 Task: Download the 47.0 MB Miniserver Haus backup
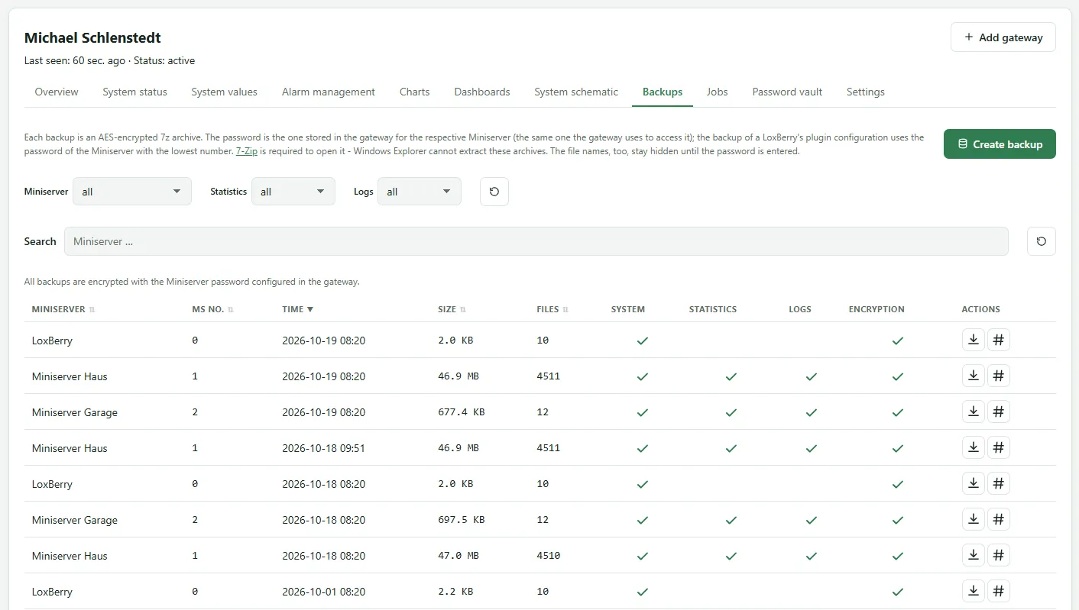pos(974,555)
